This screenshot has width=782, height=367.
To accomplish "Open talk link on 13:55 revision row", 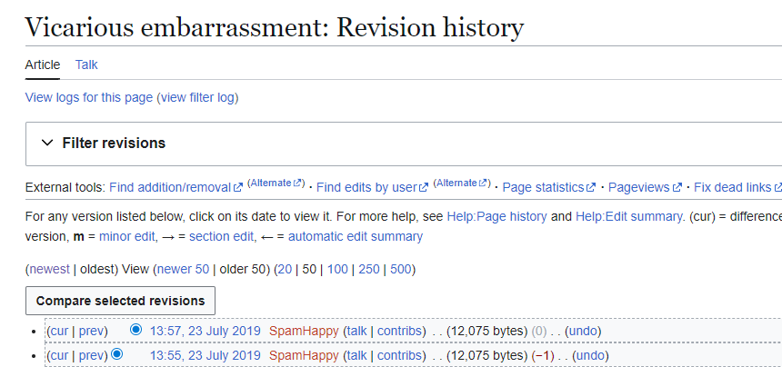I will (x=356, y=355).
